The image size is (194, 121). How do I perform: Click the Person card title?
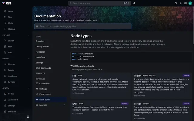tap(137, 104)
